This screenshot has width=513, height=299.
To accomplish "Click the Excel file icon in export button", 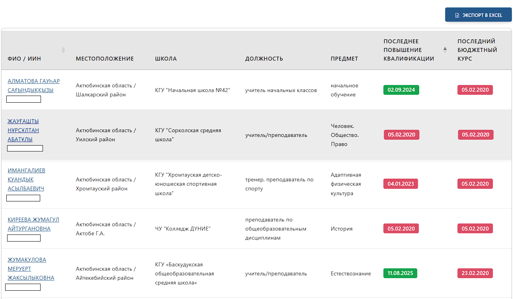I will pos(457,15).
